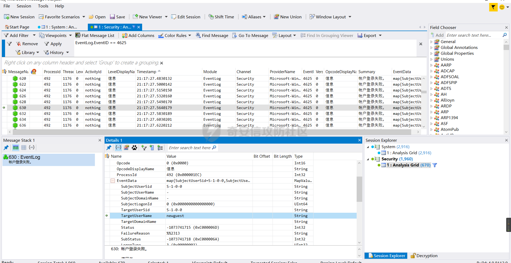Image resolution: width=511 pixels, height=263 pixels.
Task: Click the Save disk icon
Action: tap(112, 17)
